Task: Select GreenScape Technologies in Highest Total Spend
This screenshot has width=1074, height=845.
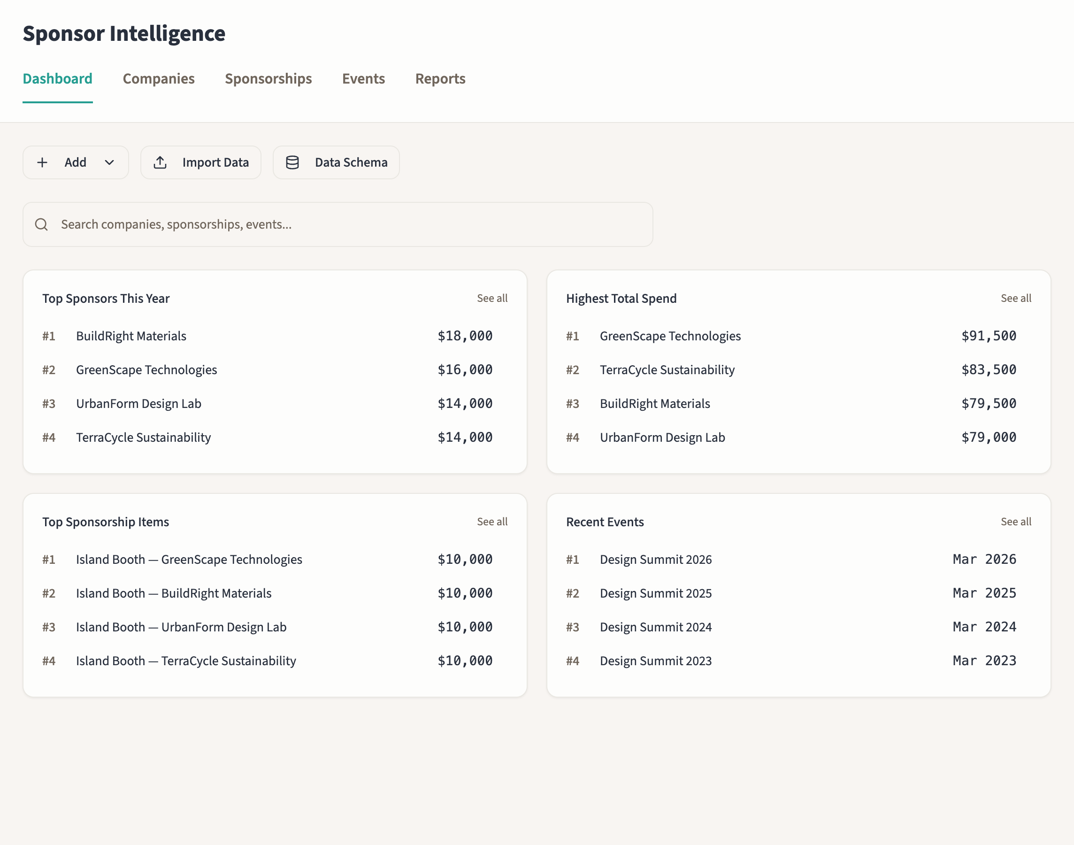Action: tap(670, 336)
